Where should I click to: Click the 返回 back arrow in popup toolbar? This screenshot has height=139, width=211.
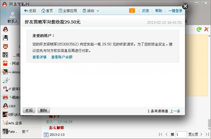(x=30, y=11)
